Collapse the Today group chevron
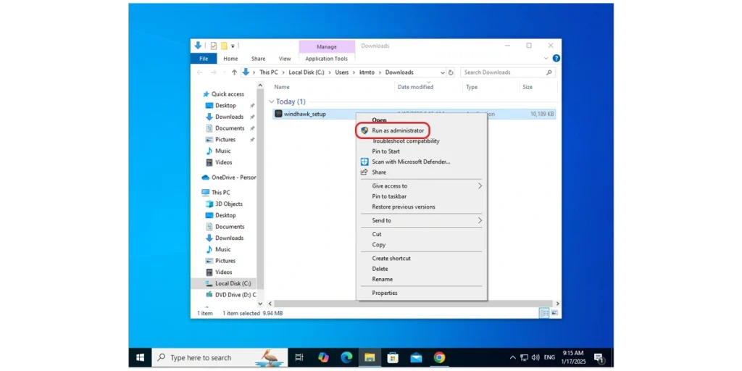 pos(272,102)
